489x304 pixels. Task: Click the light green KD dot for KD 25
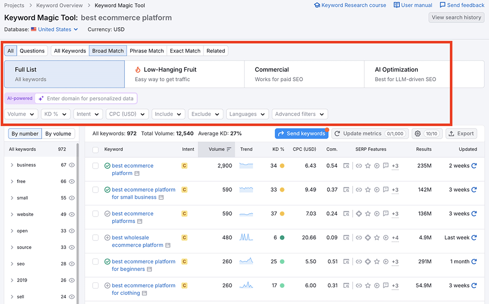(x=282, y=261)
